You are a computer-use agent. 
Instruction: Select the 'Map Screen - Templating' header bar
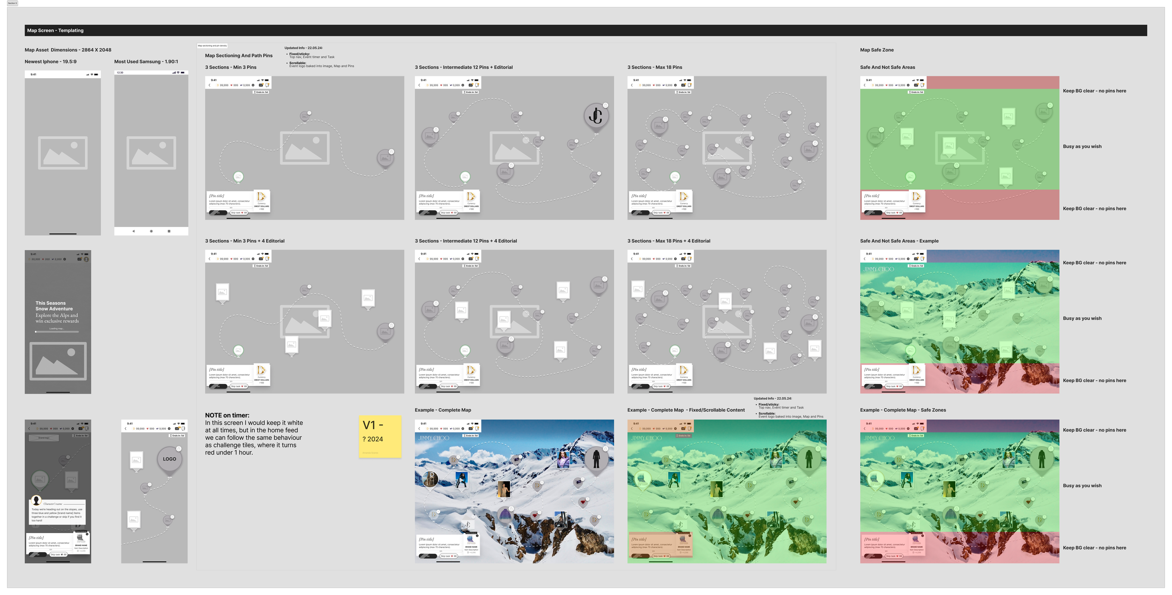(x=586, y=30)
